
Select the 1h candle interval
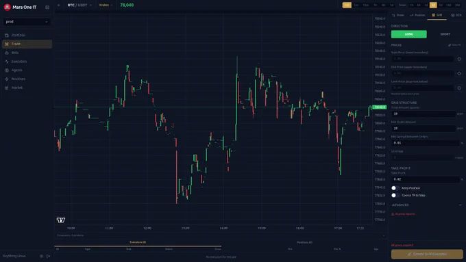point(376,5)
